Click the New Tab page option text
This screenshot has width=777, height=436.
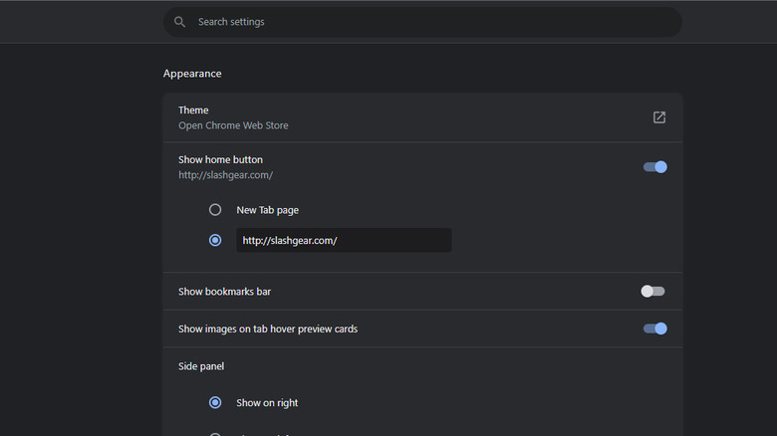(x=267, y=210)
